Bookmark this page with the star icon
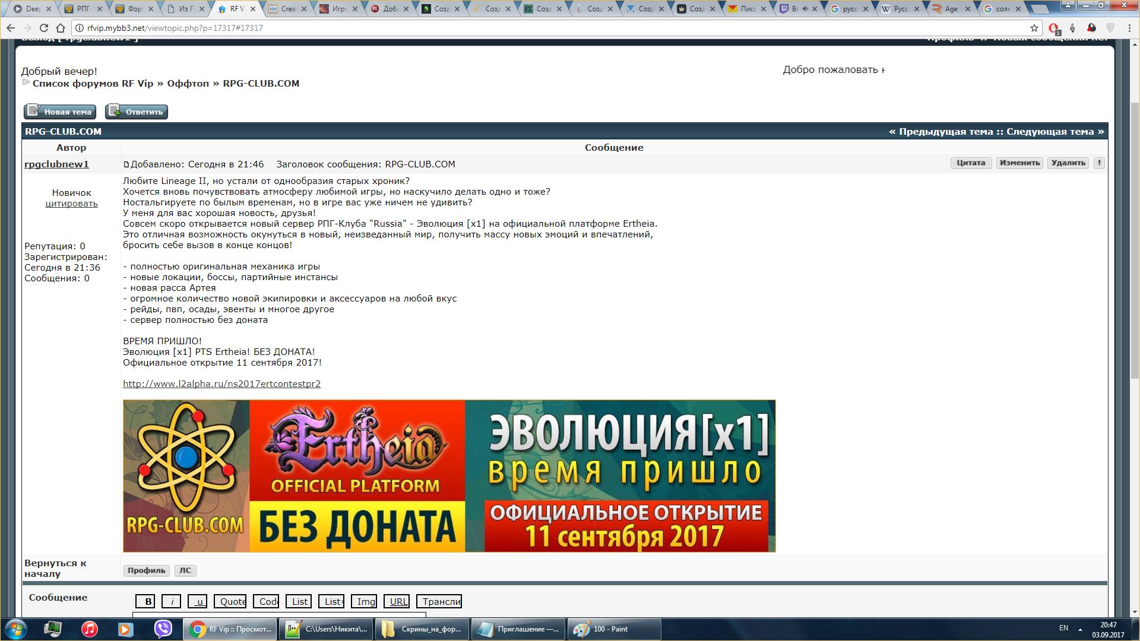This screenshot has height=641, width=1140. (x=1034, y=28)
